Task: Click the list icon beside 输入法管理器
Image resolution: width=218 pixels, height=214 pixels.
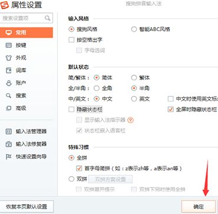Action: [9, 131]
